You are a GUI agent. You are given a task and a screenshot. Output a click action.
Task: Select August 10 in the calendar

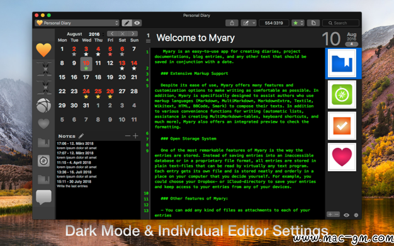[x=86, y=64]
